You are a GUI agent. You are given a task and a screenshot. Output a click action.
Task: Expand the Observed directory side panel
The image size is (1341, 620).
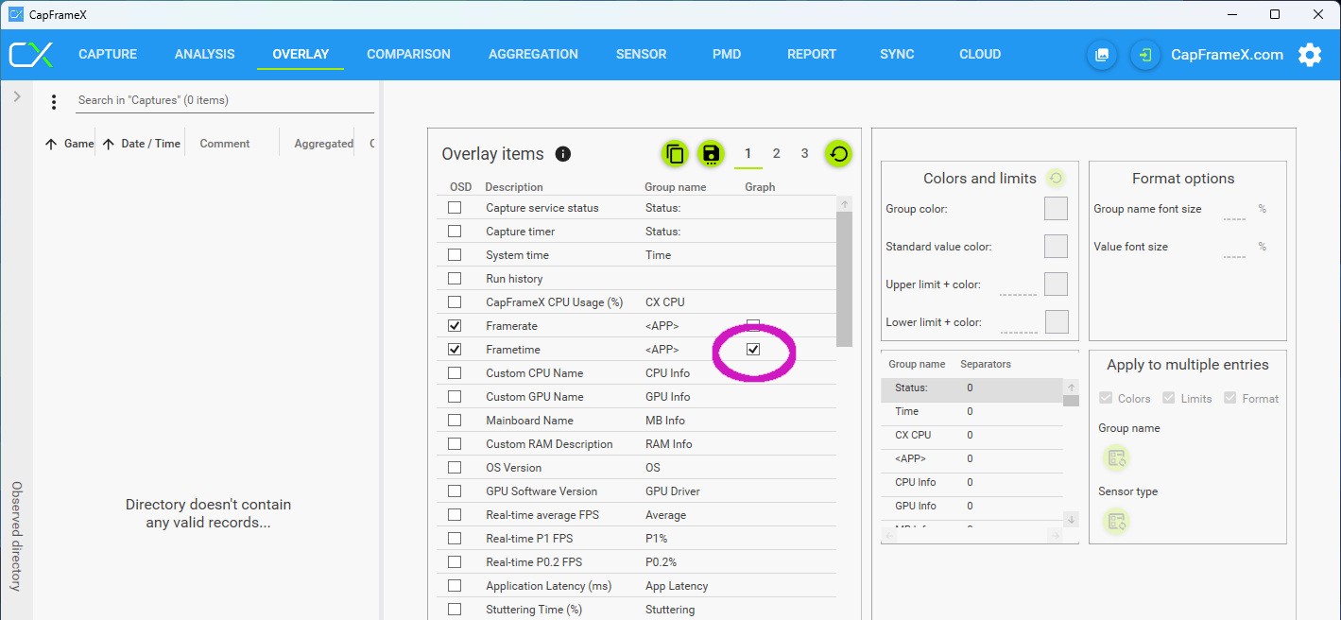tap(17, 96)
